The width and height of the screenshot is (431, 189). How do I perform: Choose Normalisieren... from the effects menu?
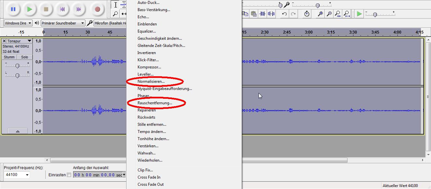pos(151,81)
